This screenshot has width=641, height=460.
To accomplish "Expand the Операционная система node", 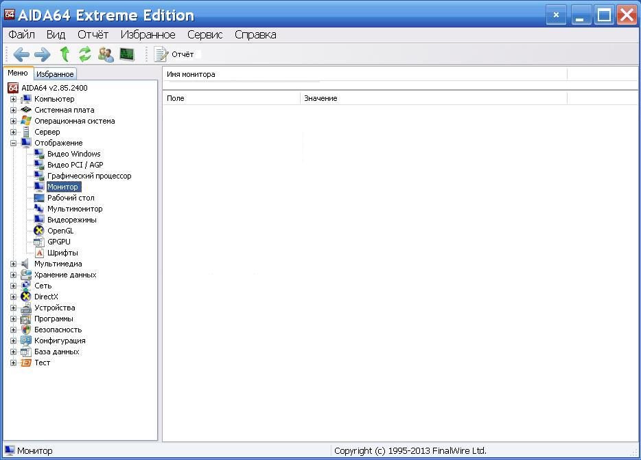I will 13,121.
